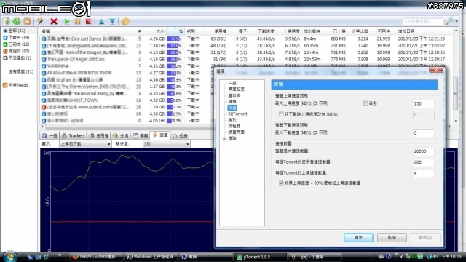Screen dimensions: 466x262
Task: Select the 全部 (31) sidebar category
Action: pos(17,31)
